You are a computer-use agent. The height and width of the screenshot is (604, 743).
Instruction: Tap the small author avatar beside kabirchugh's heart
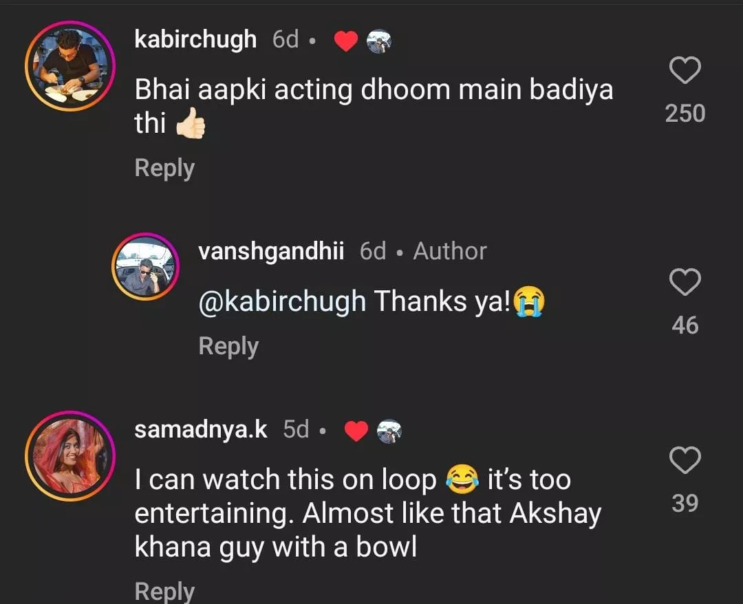[378, 41]
